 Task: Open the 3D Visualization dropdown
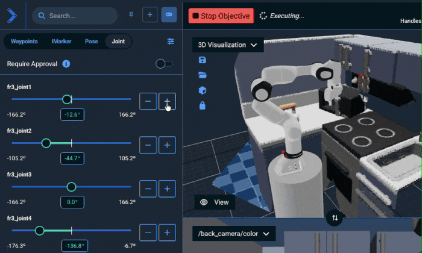point(228,45)
